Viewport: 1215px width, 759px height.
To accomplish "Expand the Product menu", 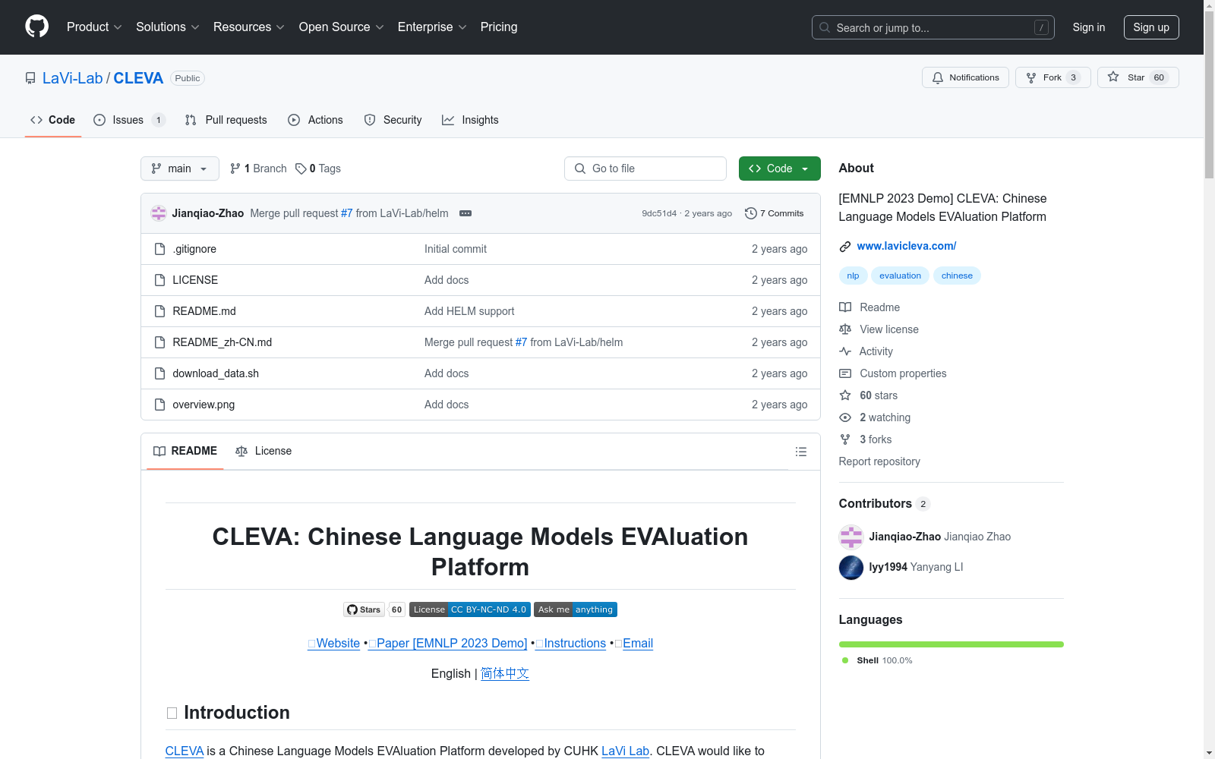I will pos(94,27).
